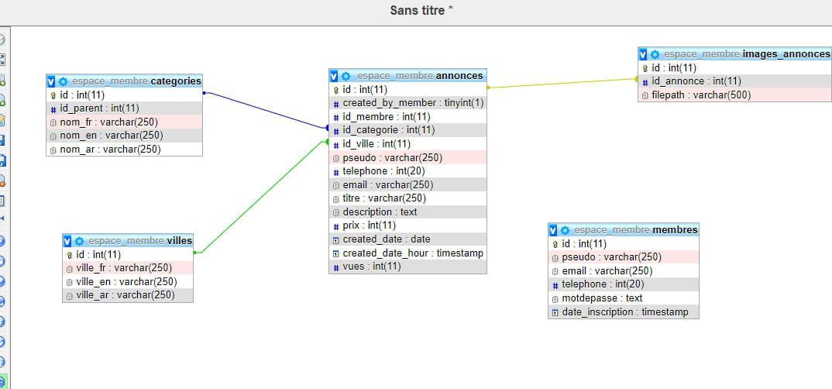Select the ville_fr : varchar(250) column

128,268
